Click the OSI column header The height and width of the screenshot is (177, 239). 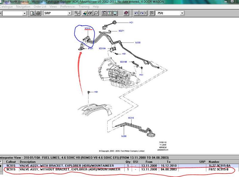(135, 162)
